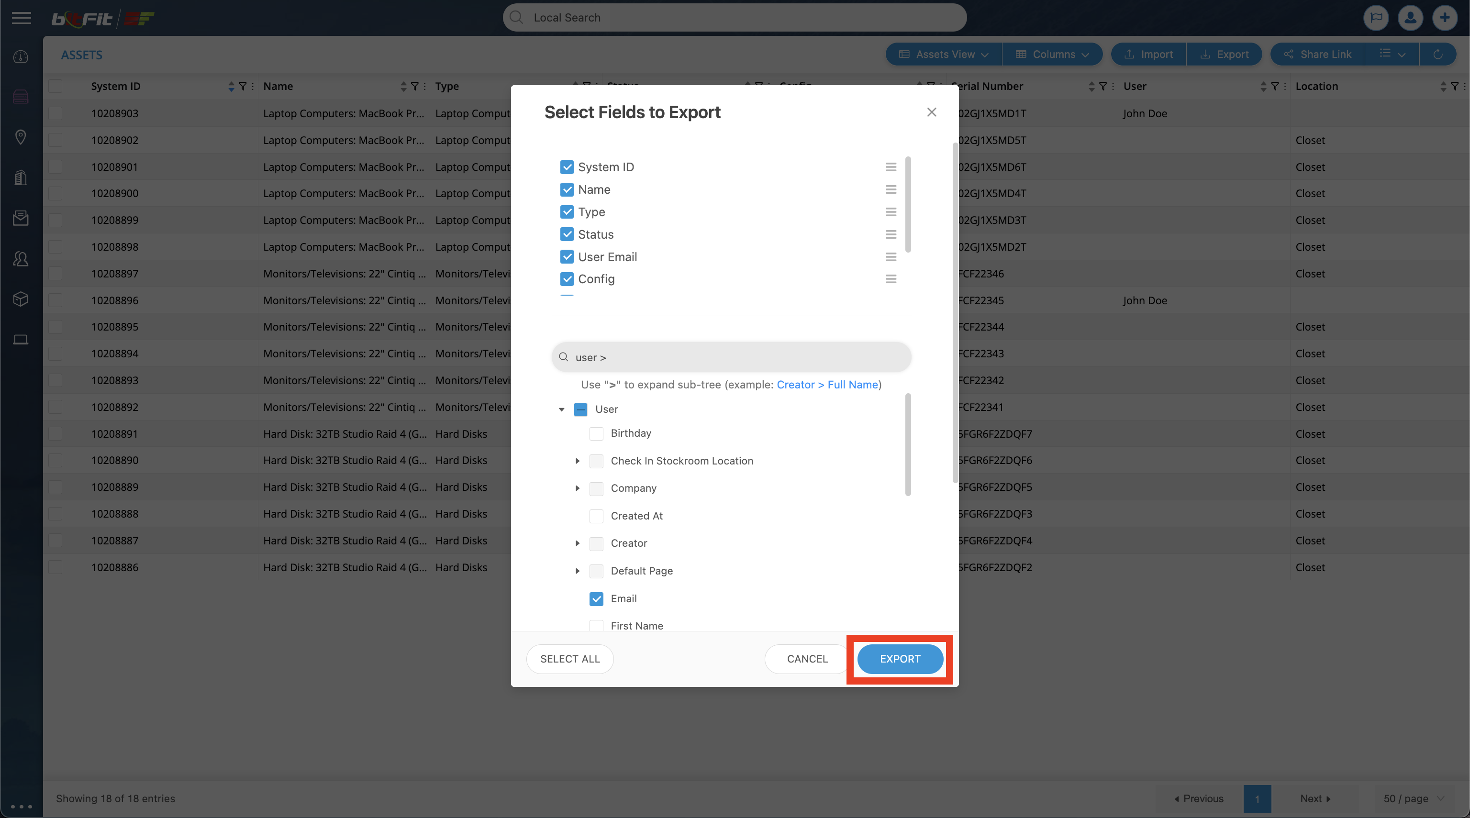
Task: Uncheck the User Email field checkbox
Action: (x=567, y=257)
